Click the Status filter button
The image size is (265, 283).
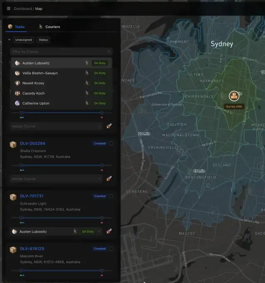point(43,40)
